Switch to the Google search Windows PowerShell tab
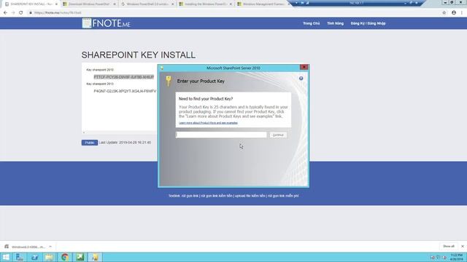The image size is (467, 262). coord(147,4)
